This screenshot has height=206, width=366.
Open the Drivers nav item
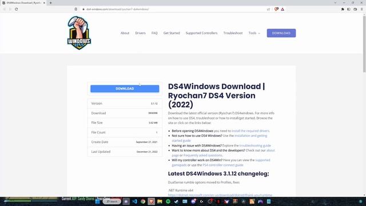(x=140, y=33)
